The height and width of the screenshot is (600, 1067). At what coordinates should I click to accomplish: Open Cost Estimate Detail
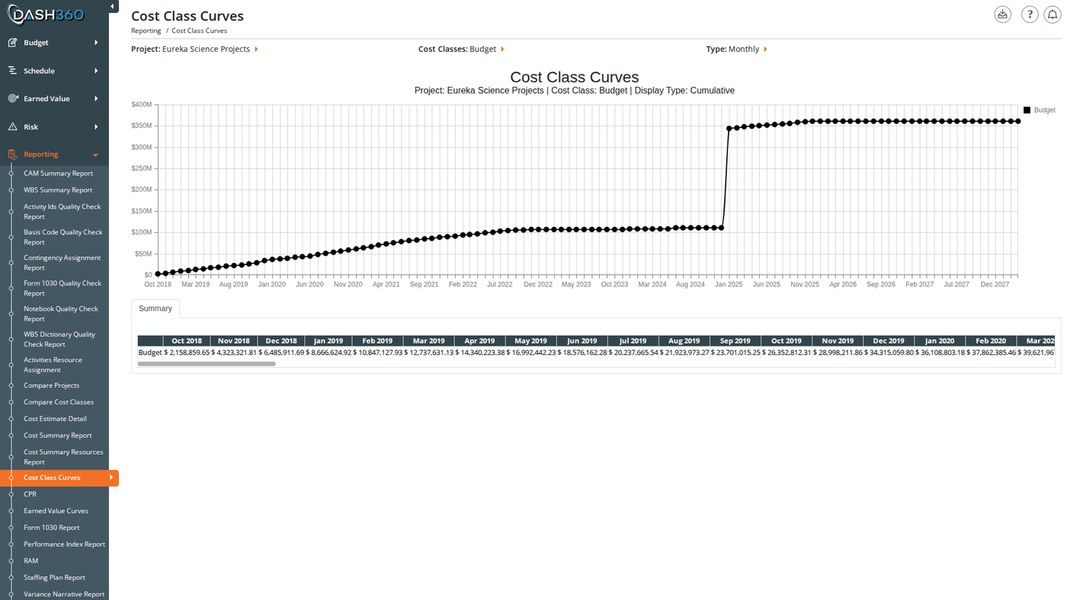(55, 419)
